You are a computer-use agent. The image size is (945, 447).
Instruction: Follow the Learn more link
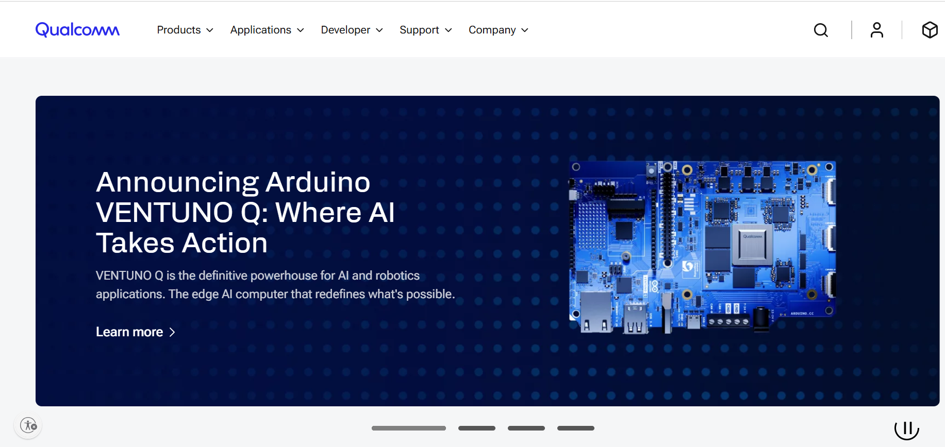pos(129,332)
